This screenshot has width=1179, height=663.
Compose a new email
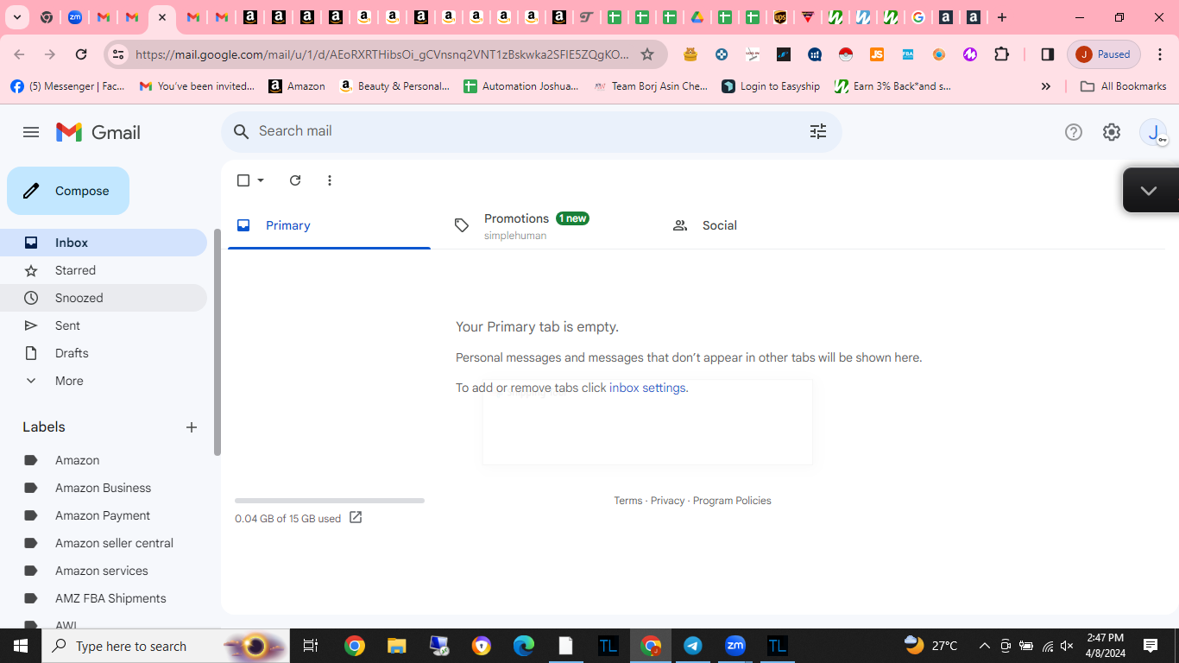(68, 191)
